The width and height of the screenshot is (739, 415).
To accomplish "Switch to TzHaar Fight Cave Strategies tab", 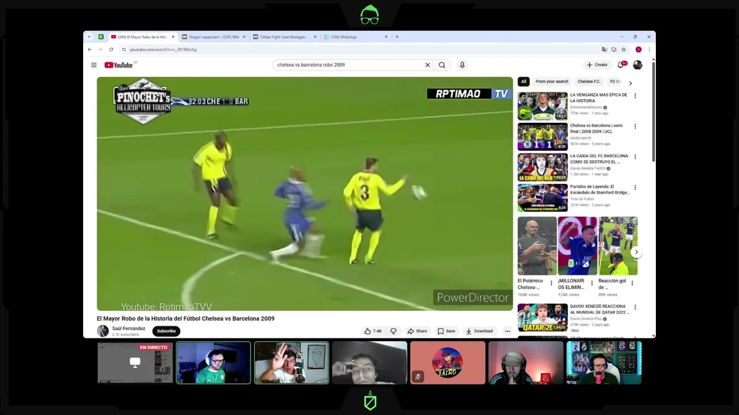I will coord(285,37).
